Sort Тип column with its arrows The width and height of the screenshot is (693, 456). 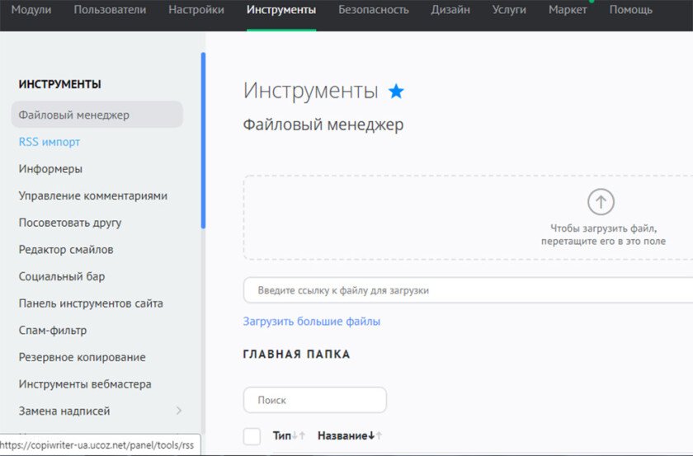coord(299,435)
